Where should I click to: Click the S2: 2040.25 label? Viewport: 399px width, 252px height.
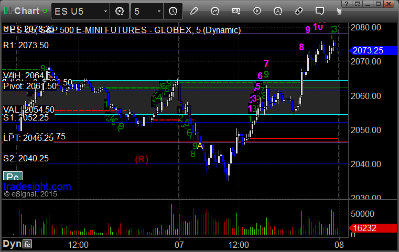(26, 158)
